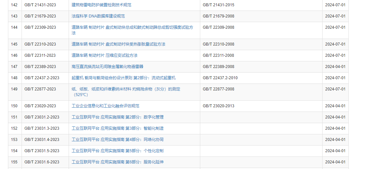
Task: Click date 2024-07-01 in row 148
Action: [335, 78]
